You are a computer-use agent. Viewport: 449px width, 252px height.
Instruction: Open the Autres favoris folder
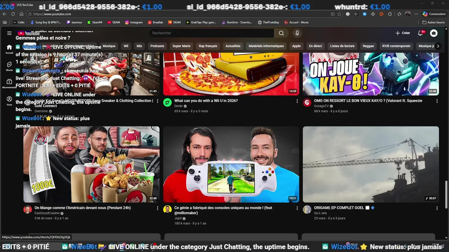tap(434, 22)
